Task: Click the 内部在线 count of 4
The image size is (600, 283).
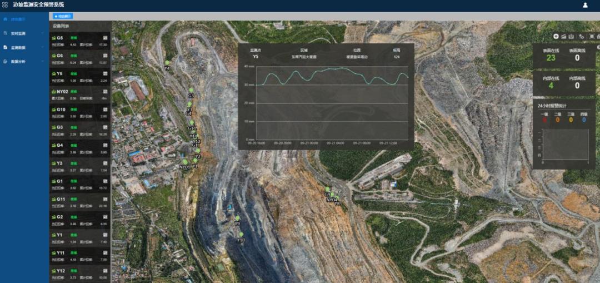Action: [x=551, y=86]
